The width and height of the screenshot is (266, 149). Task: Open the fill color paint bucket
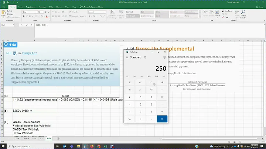click(x=42, y=17)
